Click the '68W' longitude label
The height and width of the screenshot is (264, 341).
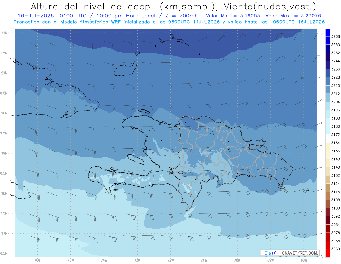pyautogui.click(x=304, y=260)
